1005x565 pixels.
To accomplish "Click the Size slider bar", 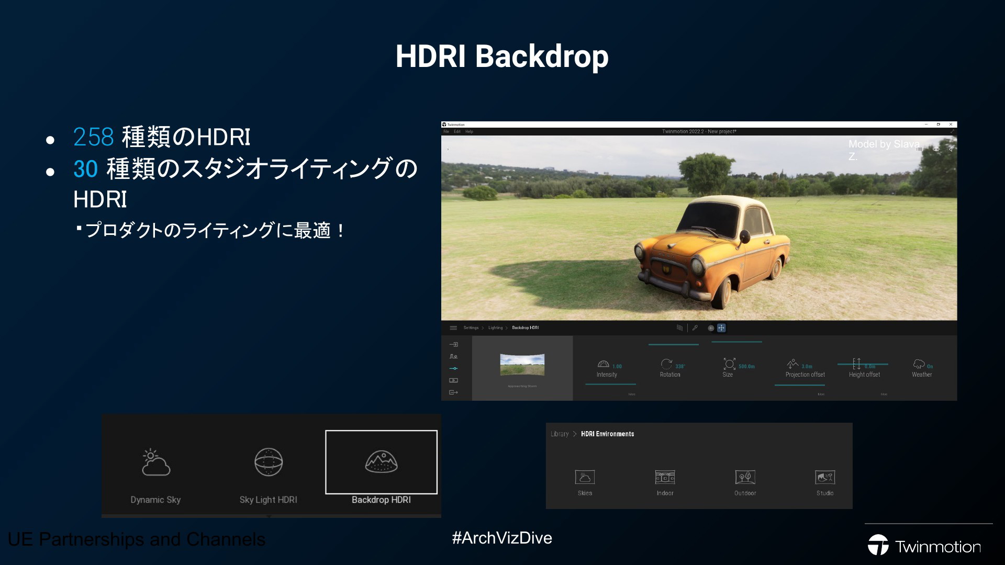I will point(736,342).
